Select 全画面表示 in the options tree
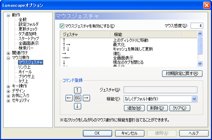The image size is (212, 140). pos(29,43)
